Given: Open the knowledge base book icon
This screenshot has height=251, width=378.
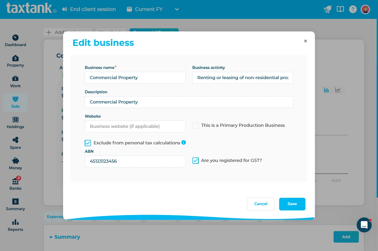Looking at the screenshot, I should pyautogui.click(x=340, y=9).
